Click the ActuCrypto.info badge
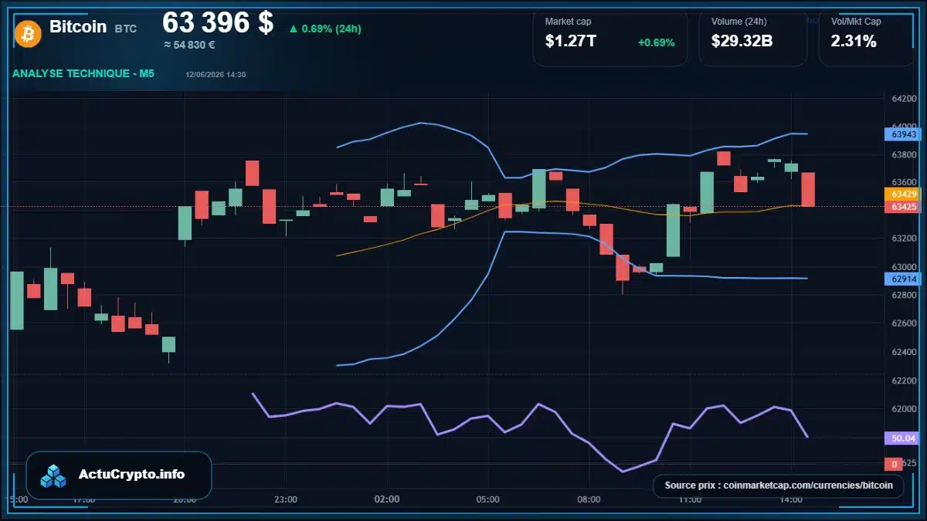927x521 pixels. coord(119,475)
